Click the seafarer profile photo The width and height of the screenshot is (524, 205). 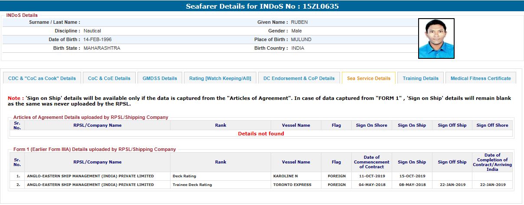tap(436, 38)
